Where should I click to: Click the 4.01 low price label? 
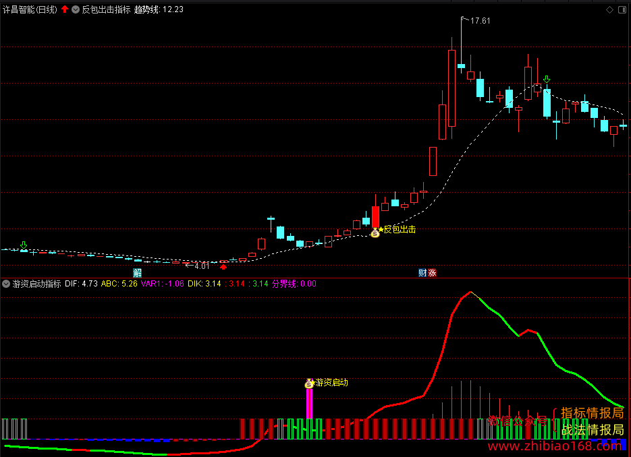[202, 266]
